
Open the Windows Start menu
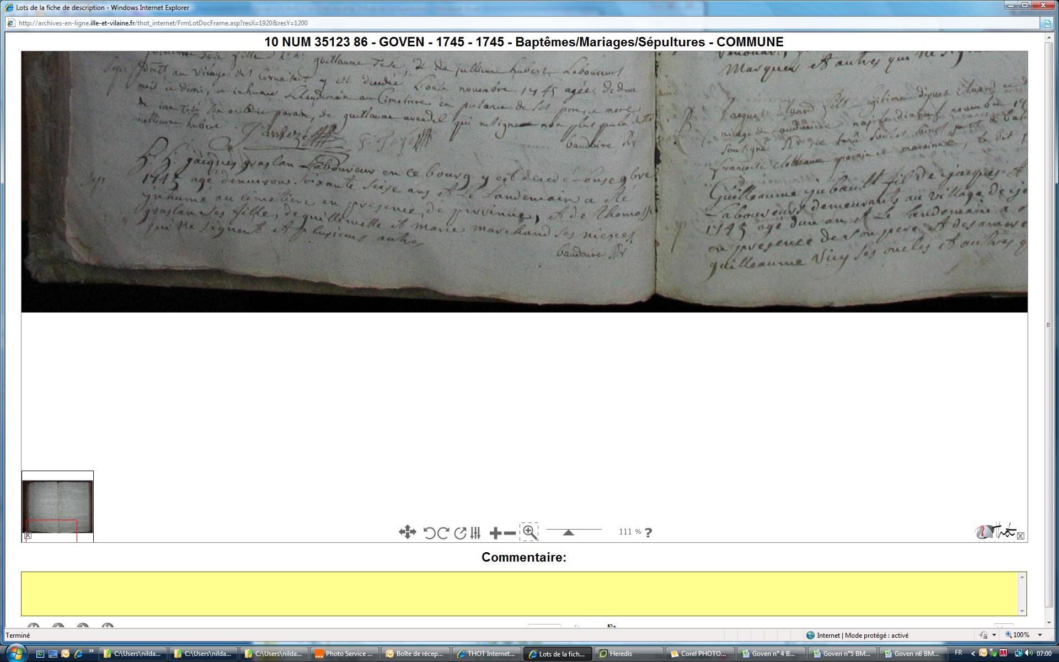15,653
